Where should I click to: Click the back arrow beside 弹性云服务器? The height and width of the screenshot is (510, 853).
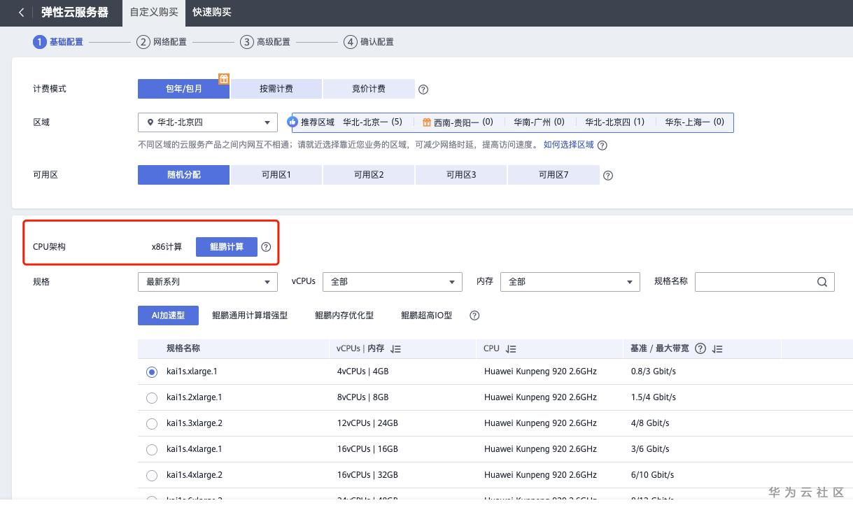click(22, 13)
